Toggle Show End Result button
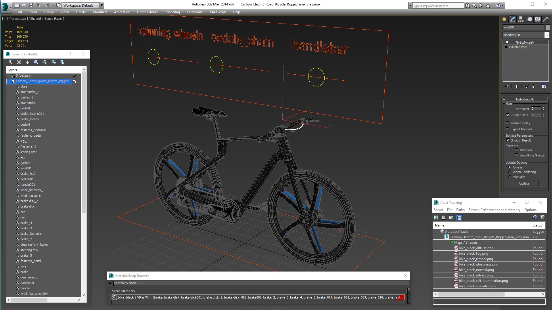The height and width of the screenshot is (310, 552). coord(517,86)
